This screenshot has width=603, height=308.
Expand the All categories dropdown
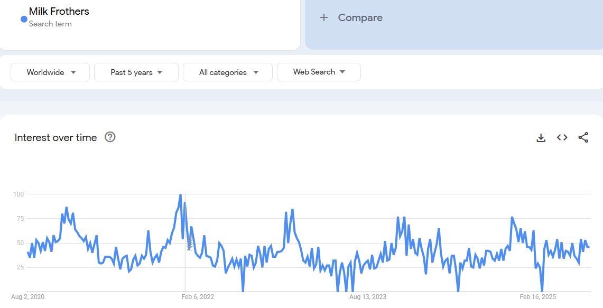coord(228,72)
